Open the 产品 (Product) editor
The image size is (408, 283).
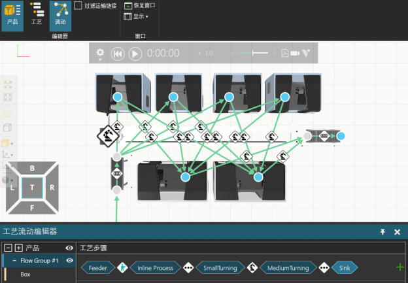(x=12, y=14)
